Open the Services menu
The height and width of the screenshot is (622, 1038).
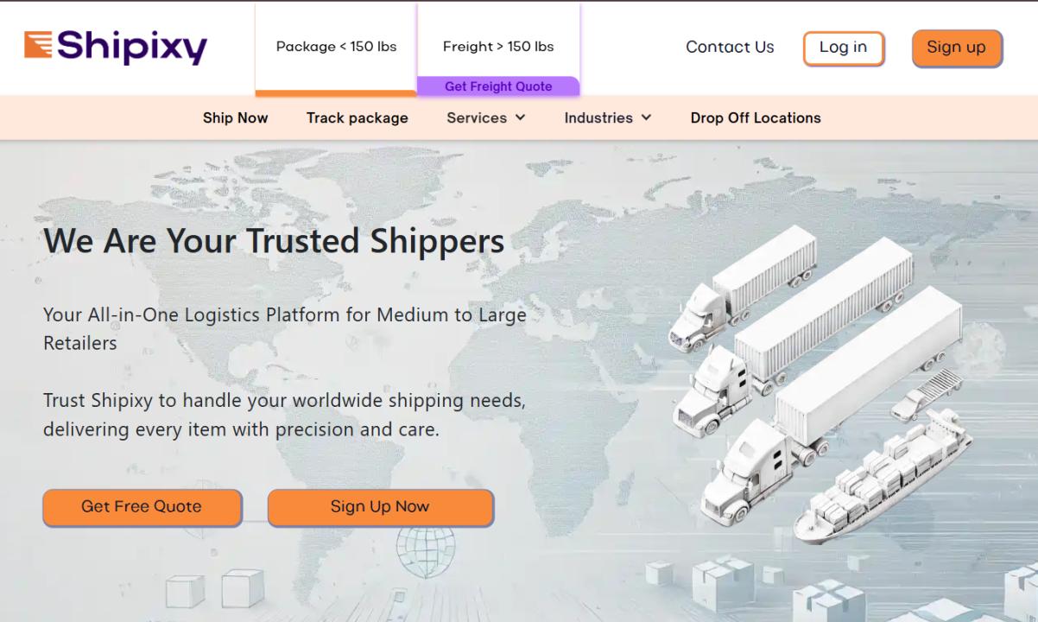(486, 118)
